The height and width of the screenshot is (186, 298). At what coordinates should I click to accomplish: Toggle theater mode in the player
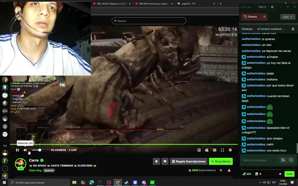tap(215, 150)
